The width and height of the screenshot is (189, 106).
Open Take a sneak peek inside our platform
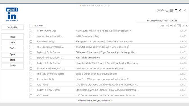coord(96,74)
